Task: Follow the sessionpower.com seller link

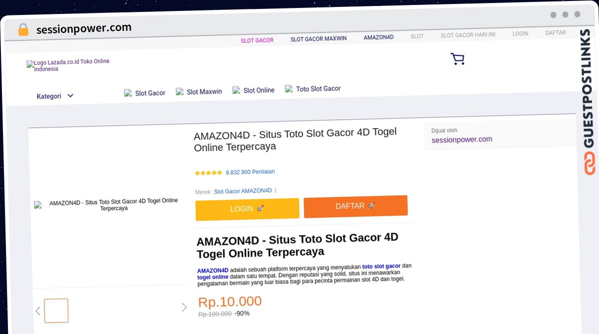Action: [x=462, y=140]
